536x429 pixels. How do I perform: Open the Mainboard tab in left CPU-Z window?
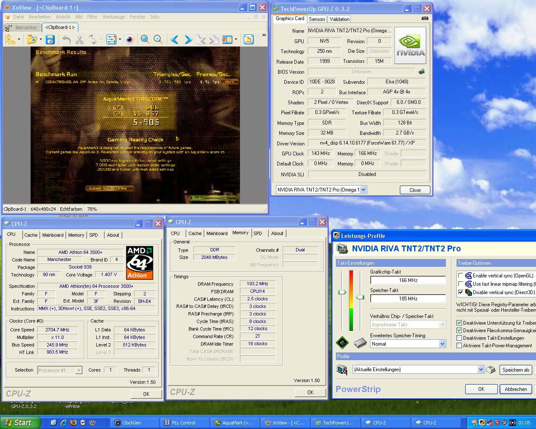point(53,235)
